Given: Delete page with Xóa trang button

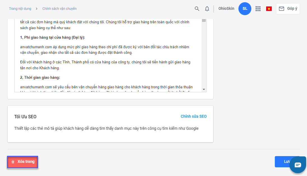Looking at the screenshot, I should pyautogui.click(x=22, y=162).
